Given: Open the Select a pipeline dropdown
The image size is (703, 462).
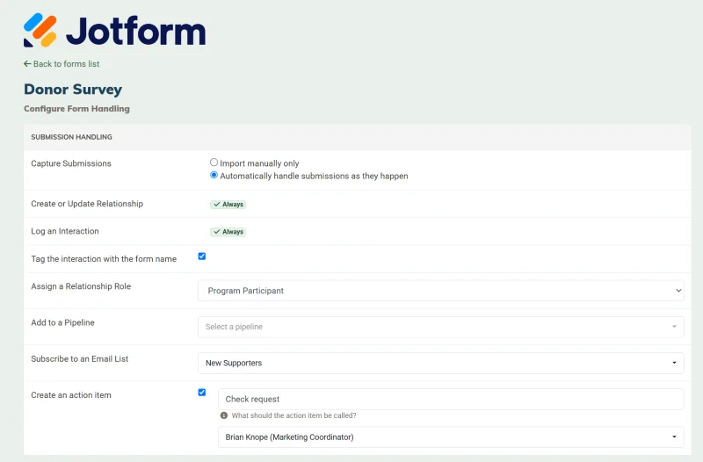Looking at the screenshot, I should (441, 327).
